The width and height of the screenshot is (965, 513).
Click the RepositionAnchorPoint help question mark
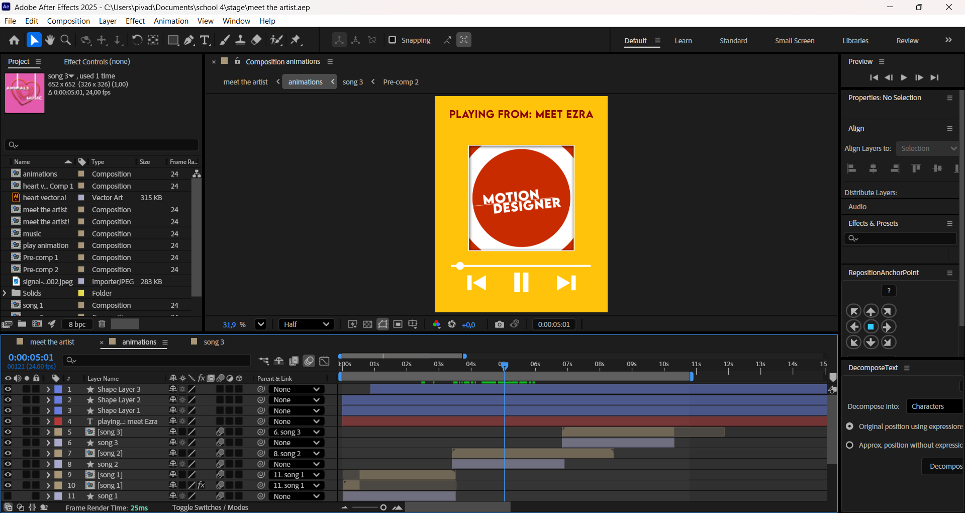click(889, 291)
